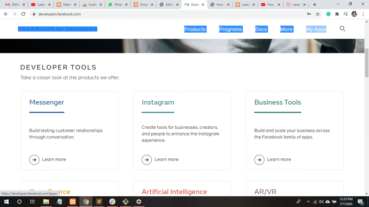Open the media control playlist icon
The image size is (369, 207).
pyautogui.click(x=346, y=14)
